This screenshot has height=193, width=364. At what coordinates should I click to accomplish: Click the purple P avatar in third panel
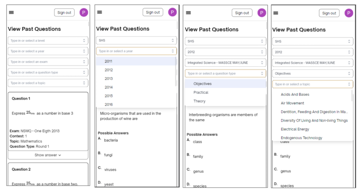point(262,13)
